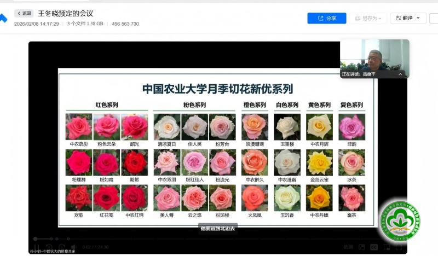Open the 倍速 playback speed option
The width and height of the screenshot is (438, 256).
click(x=348, y=247)
